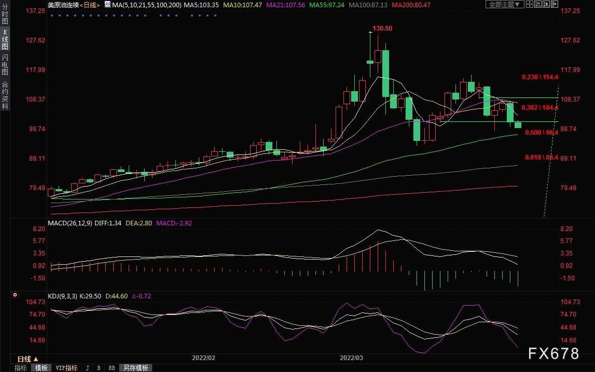Click the sun-shaped KDJ panel settings icon
Screen dimensions: 595x372
15,295
